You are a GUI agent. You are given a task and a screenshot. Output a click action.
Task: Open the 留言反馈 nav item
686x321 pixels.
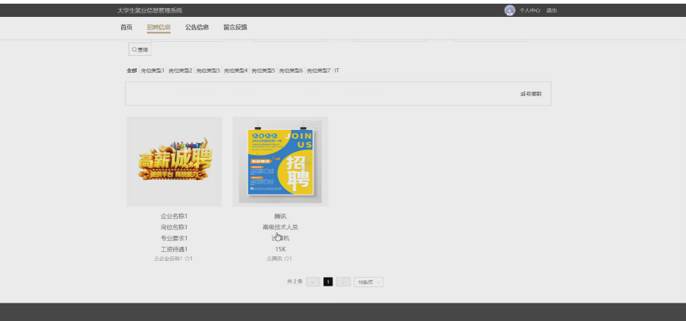[x=235, y=27]
